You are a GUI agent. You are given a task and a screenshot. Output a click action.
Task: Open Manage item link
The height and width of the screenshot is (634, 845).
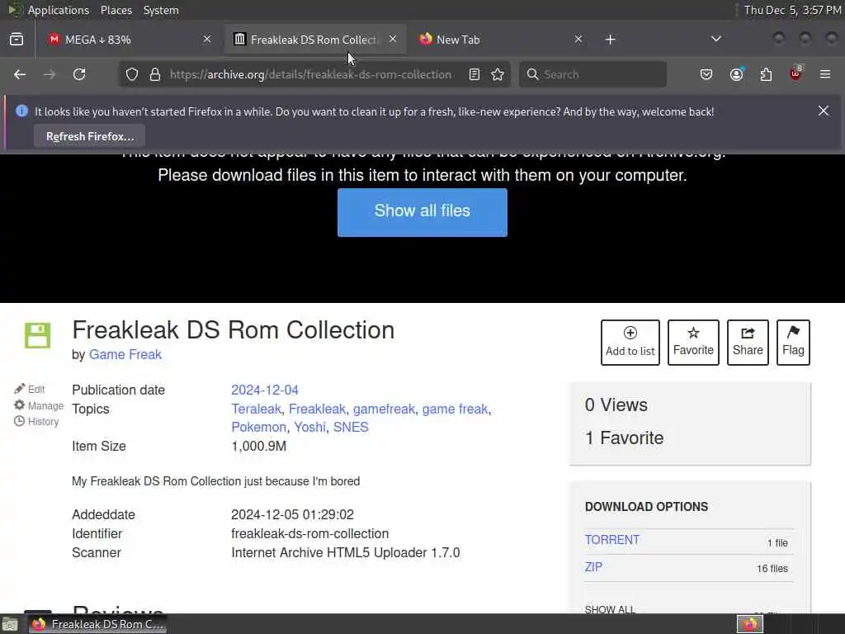[x=39, y=405]
